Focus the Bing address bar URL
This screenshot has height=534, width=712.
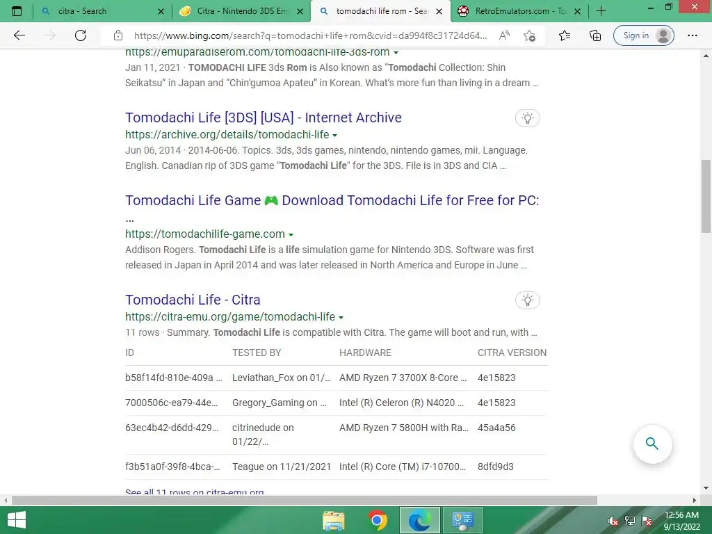click(x=311, y=35)
